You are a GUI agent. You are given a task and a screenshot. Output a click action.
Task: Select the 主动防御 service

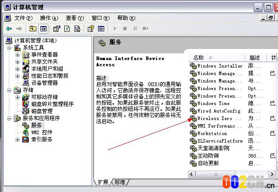click(x=208, y=156)
